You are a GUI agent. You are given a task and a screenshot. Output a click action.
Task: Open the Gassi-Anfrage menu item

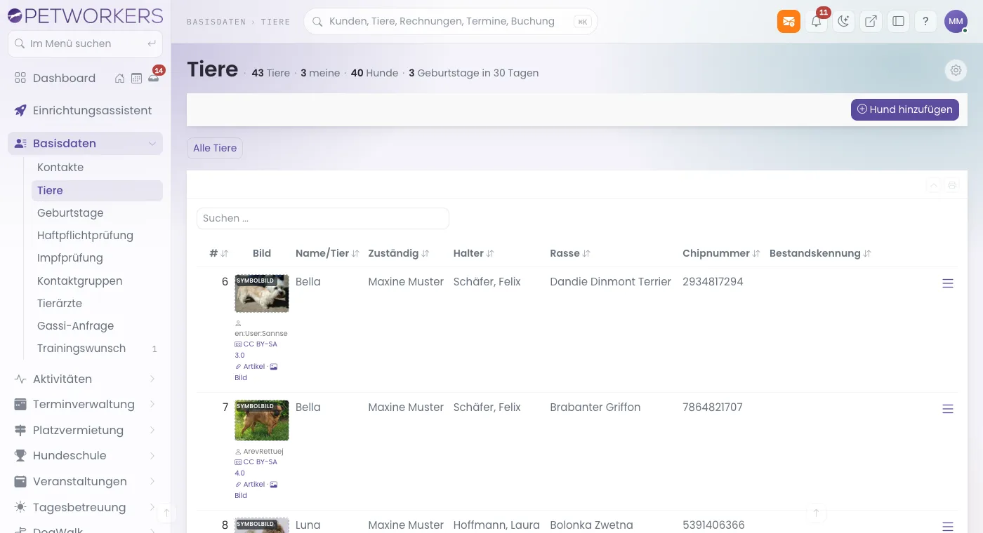pos(97,326)
